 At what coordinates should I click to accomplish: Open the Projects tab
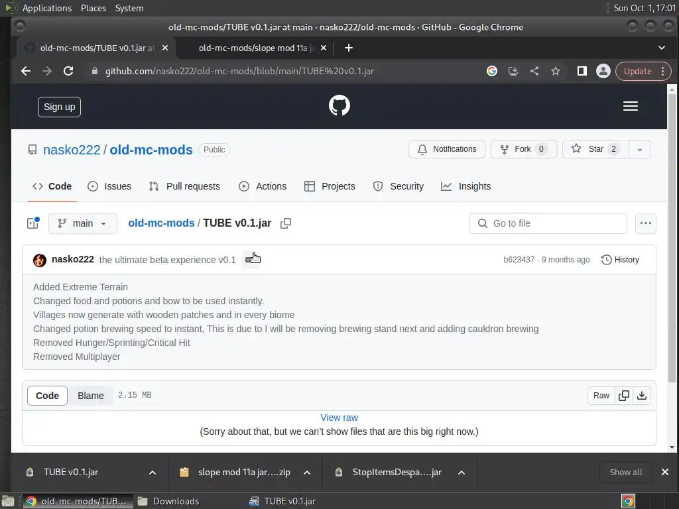330,186
